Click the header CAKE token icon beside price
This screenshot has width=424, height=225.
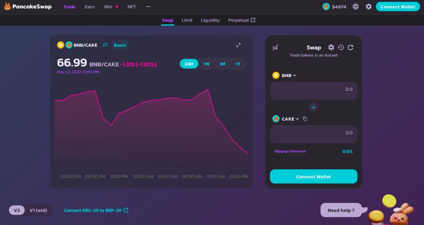click(326, 7)
